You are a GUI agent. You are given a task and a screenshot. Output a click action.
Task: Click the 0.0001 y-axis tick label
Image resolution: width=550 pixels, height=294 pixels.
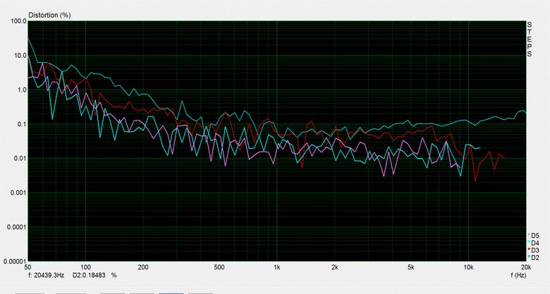point(17,227)
